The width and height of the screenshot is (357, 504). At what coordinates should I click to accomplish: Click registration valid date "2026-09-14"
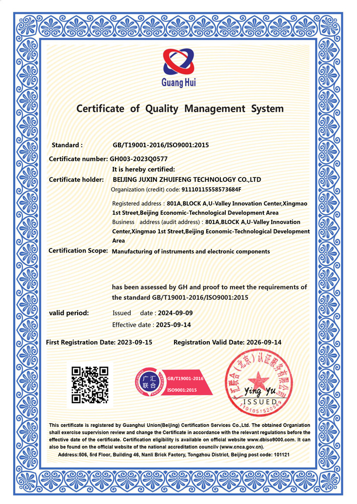[264, 342]
